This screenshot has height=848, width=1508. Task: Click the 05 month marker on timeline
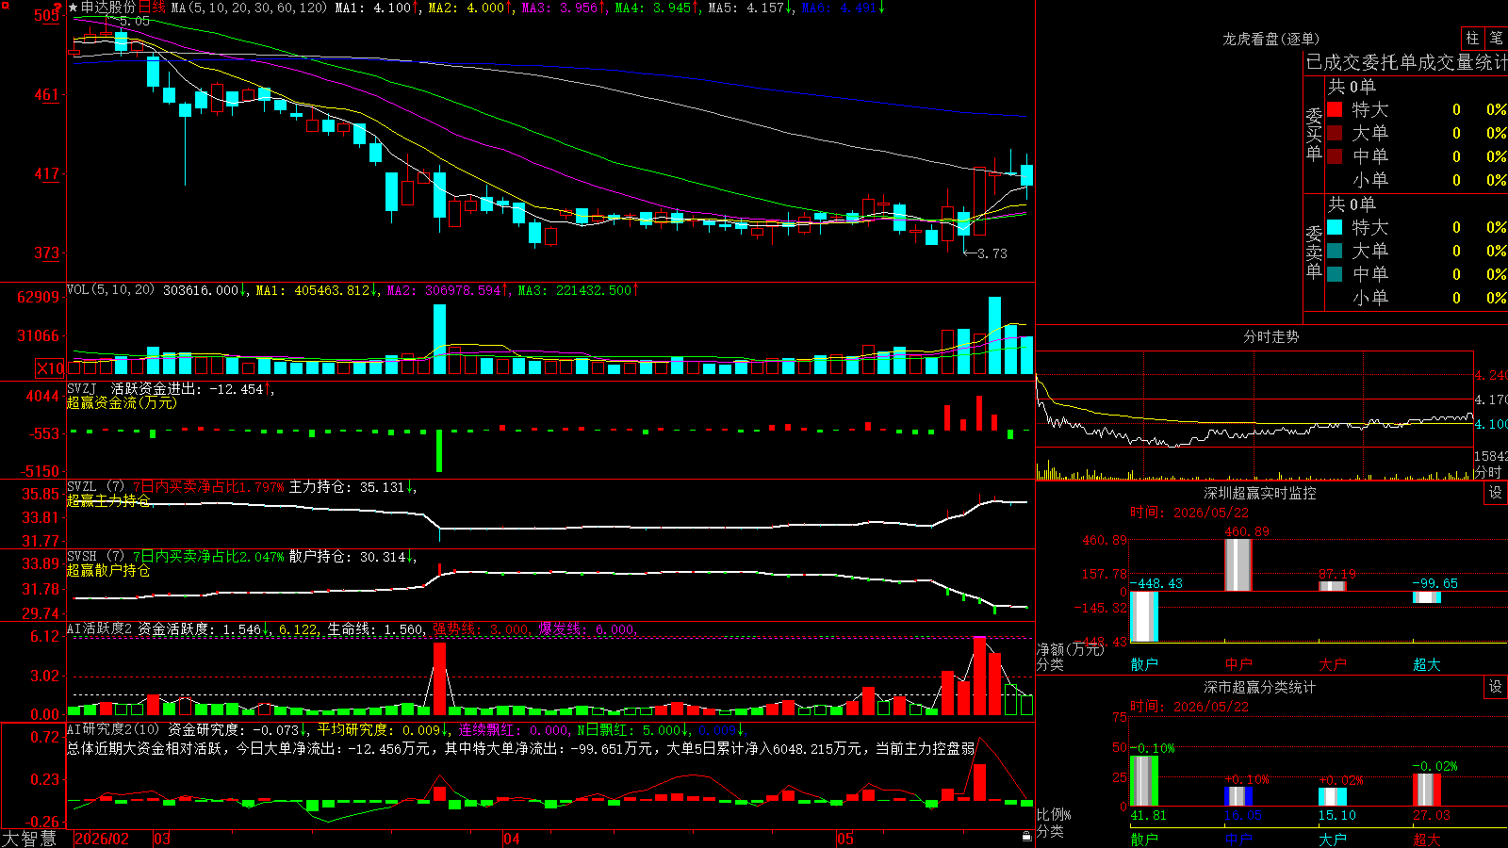click(x=845, y=839)
